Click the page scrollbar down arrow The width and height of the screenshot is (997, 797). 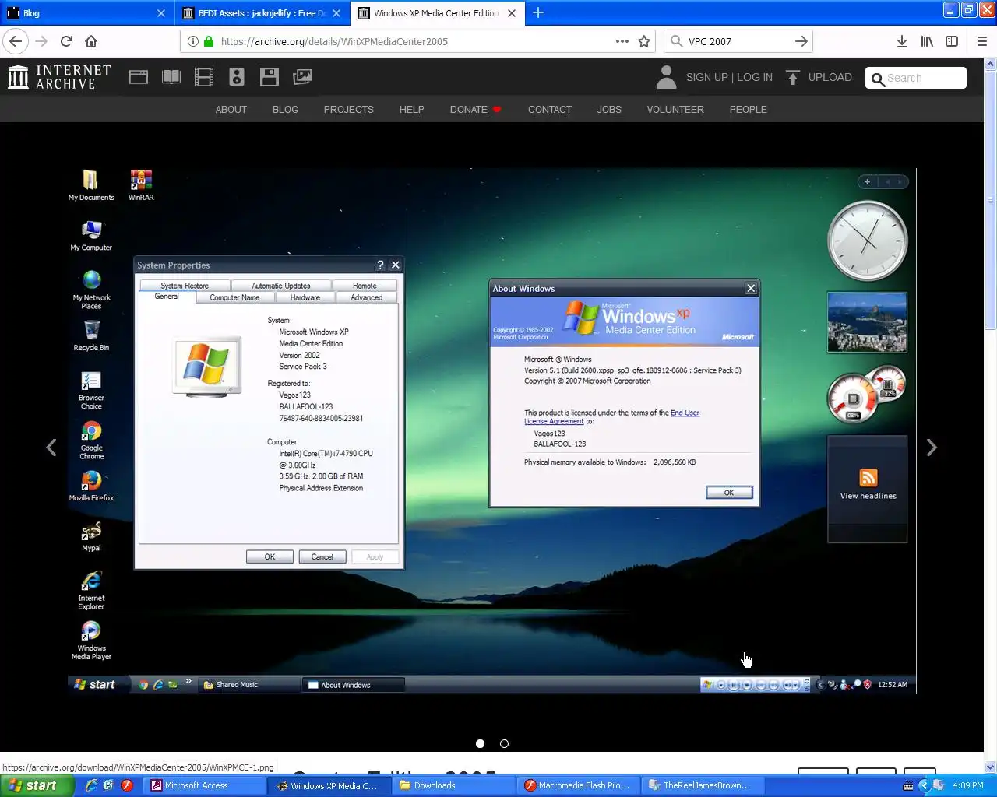point(990,767)
